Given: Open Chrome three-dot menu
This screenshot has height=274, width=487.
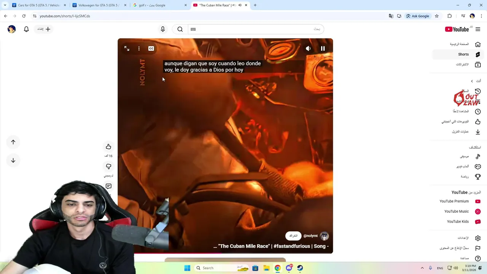Looking at the screenshot, I should (x=481, y=16).
